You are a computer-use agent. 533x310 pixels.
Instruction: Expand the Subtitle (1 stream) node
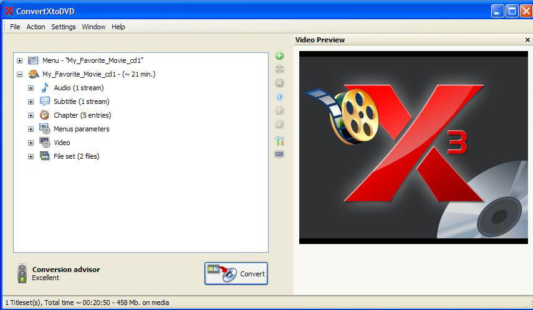coord(31,101)
